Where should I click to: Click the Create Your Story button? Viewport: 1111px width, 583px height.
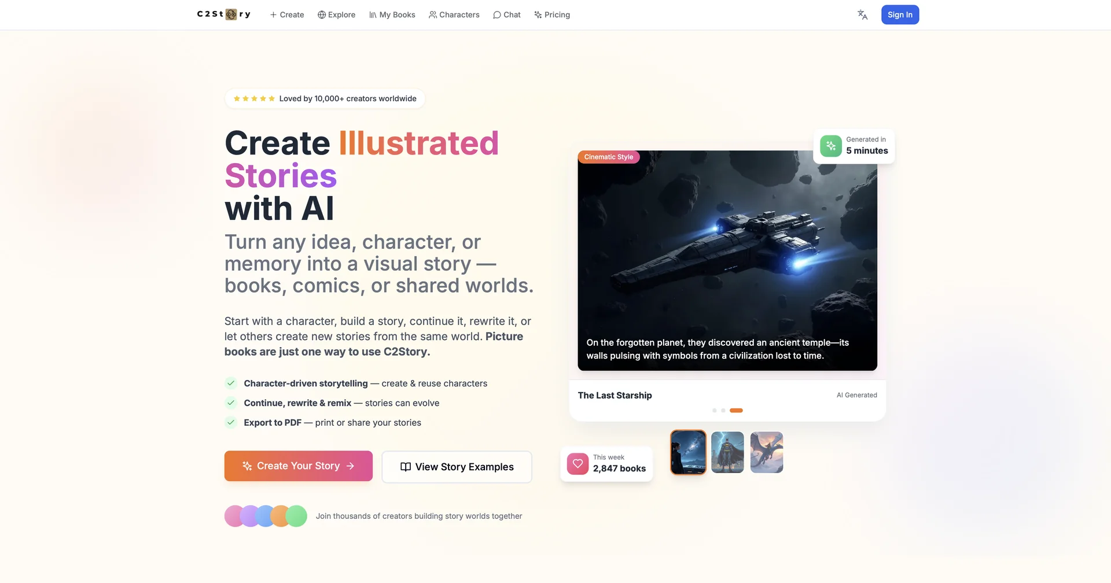299,466
